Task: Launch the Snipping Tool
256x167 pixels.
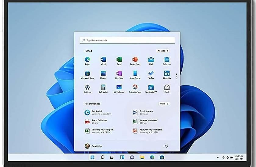Action: click(x=135, y=89)
